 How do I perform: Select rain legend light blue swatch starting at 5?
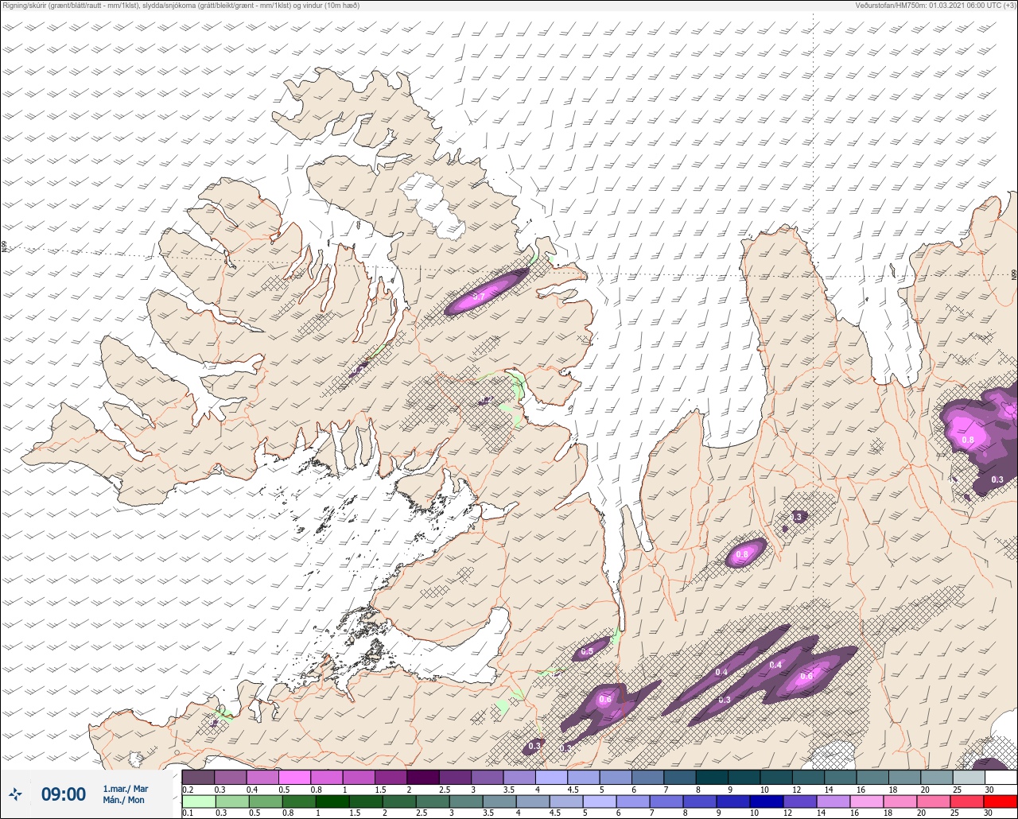[598, 801]
